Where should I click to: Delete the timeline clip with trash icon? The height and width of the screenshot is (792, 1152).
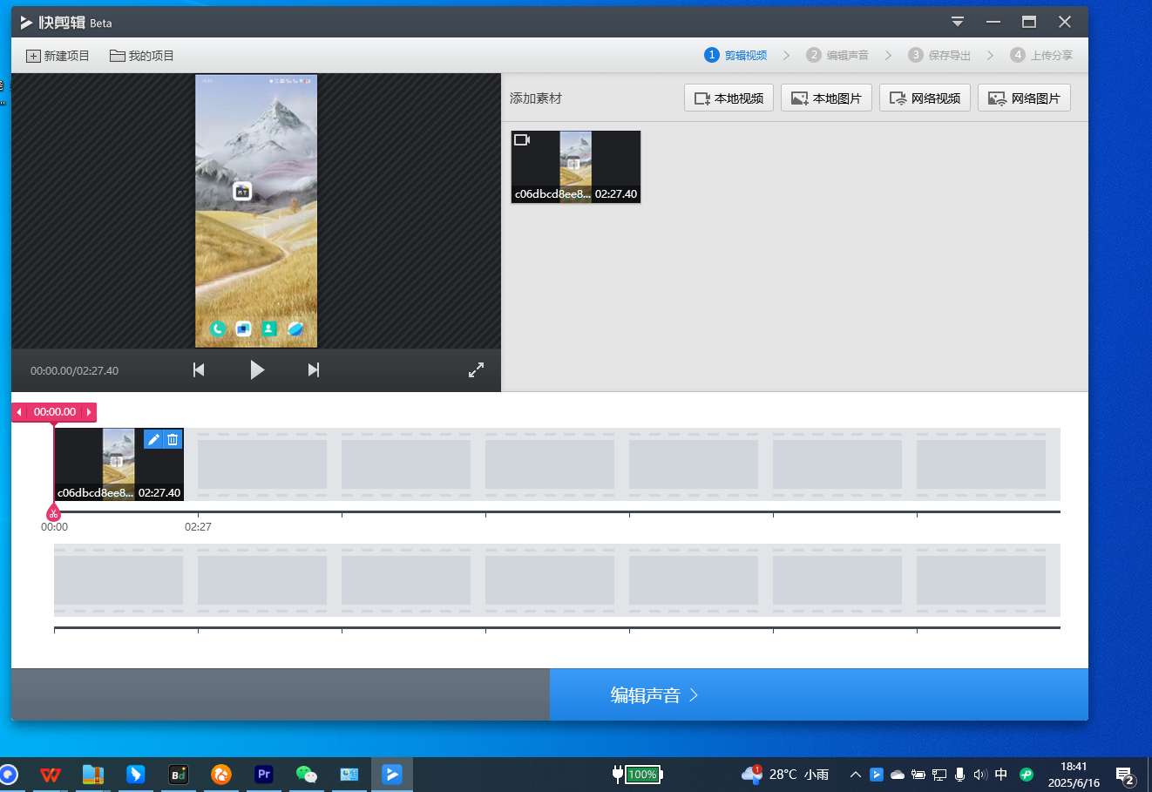coord(173,439)
